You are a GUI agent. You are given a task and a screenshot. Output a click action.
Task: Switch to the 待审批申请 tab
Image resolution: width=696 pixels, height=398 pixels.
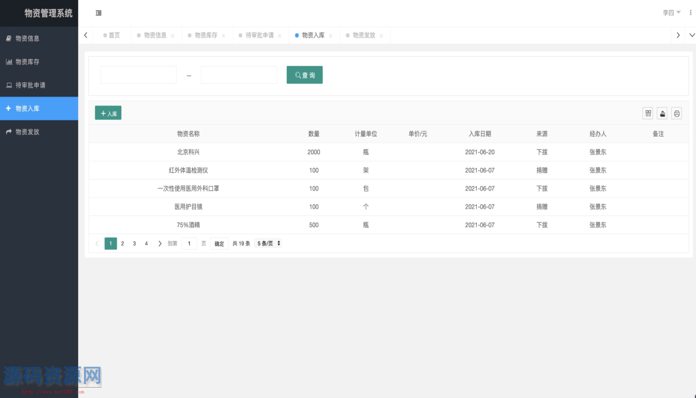tap(260, 35)
